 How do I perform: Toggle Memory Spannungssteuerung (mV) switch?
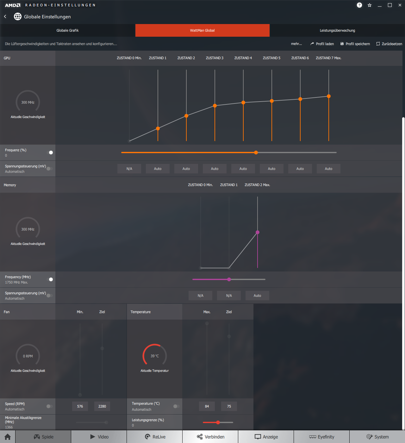click(x=50, y=296)
